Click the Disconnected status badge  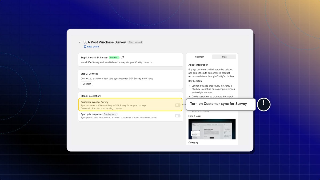(135, 42)
